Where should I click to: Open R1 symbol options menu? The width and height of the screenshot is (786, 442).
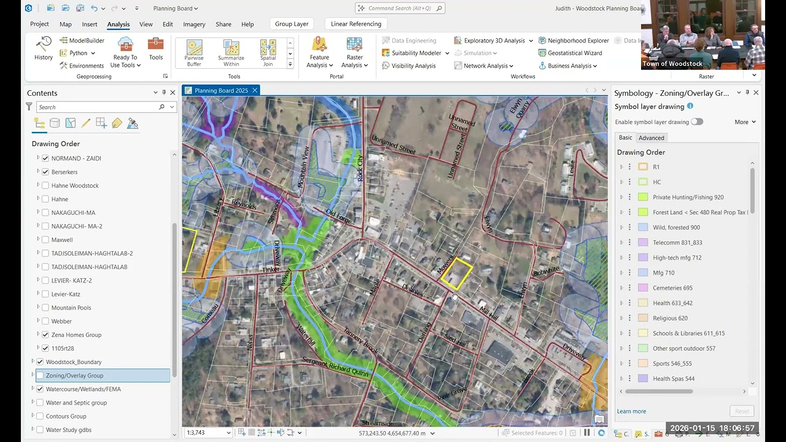(x=629, y=167)
